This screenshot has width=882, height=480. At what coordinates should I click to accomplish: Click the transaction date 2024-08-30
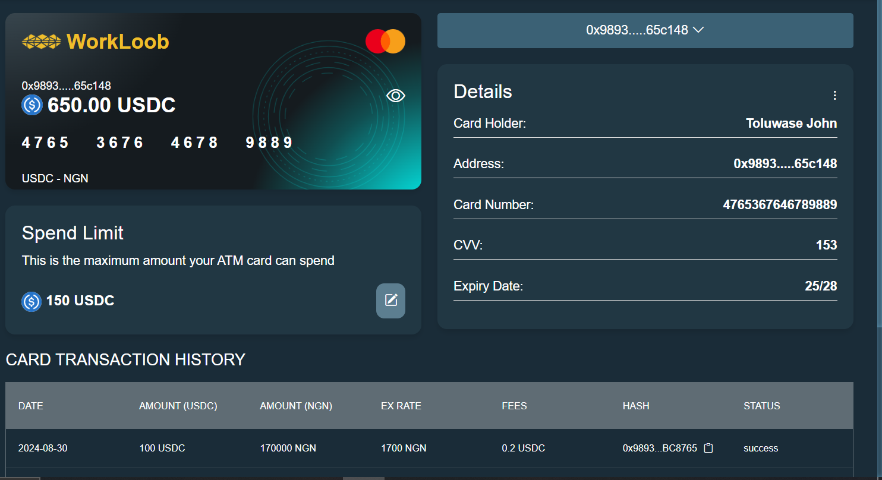[x=43, y=449]
